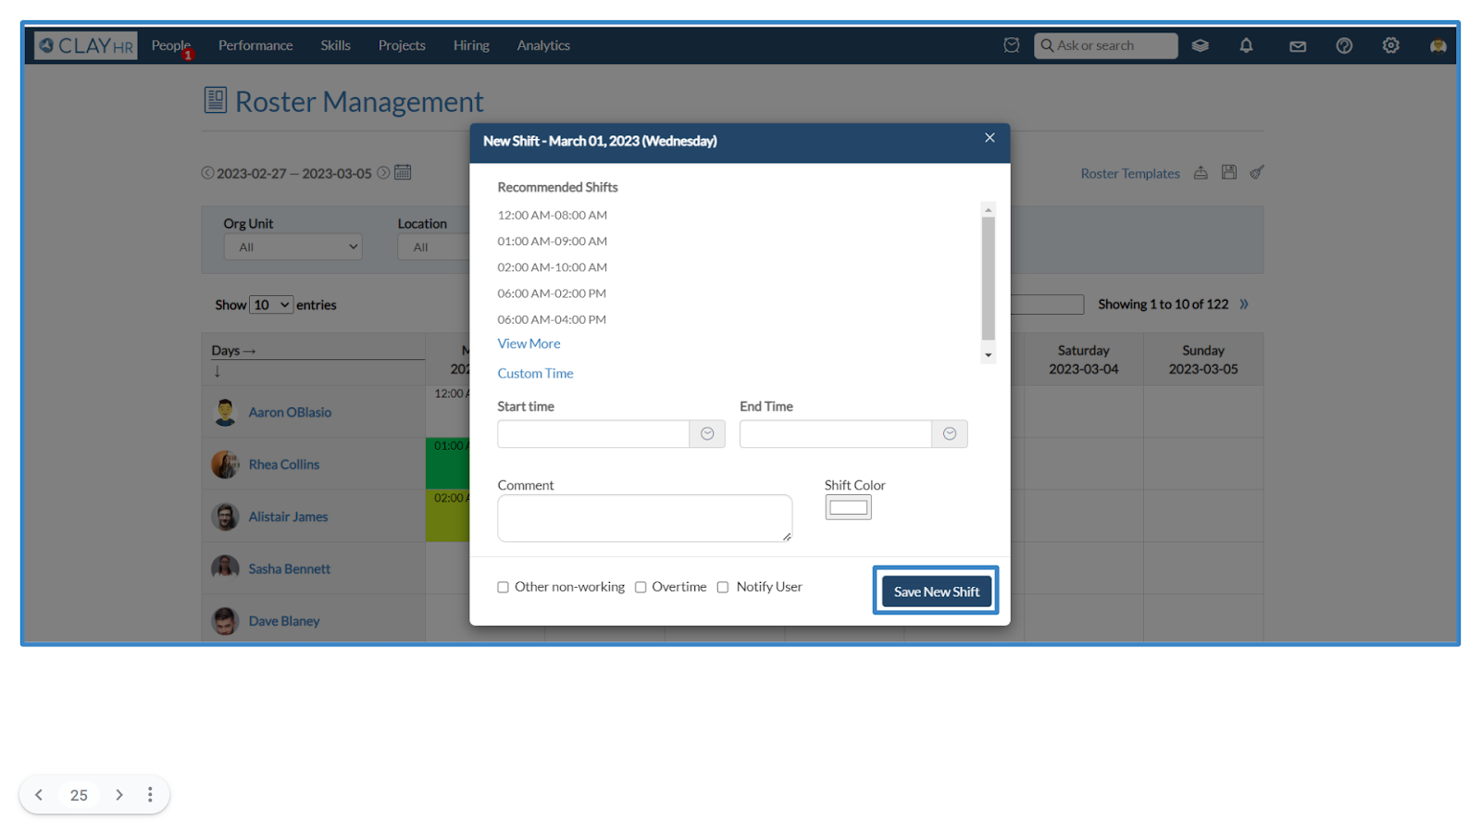This screenshot has width=1481, height=833.
Task: Click the Save New Shift button
Action: (x=936, y=591)
